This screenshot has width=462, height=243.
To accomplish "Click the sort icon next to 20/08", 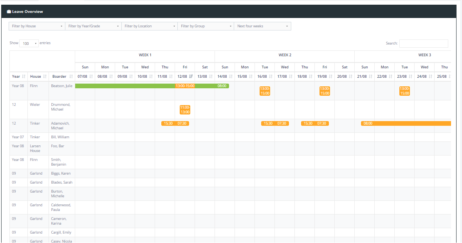I will point(351,77).
